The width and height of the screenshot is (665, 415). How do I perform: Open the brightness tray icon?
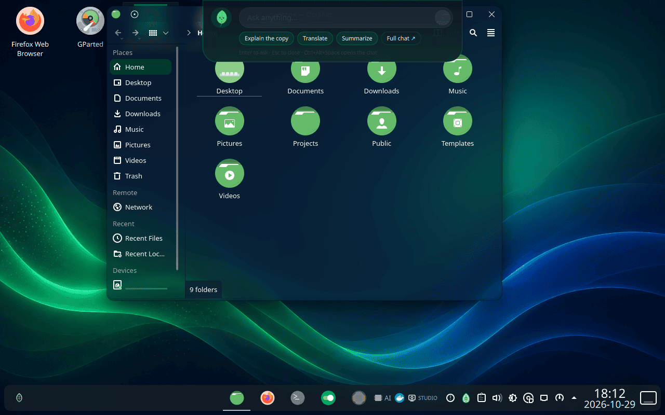513,398
